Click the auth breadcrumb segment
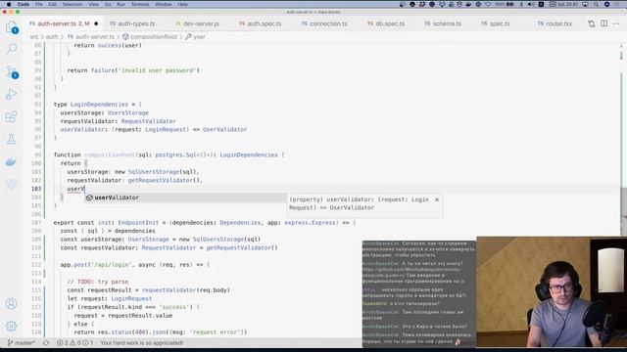This screenshot has width=627, height=352. click(x=52, y=37)
